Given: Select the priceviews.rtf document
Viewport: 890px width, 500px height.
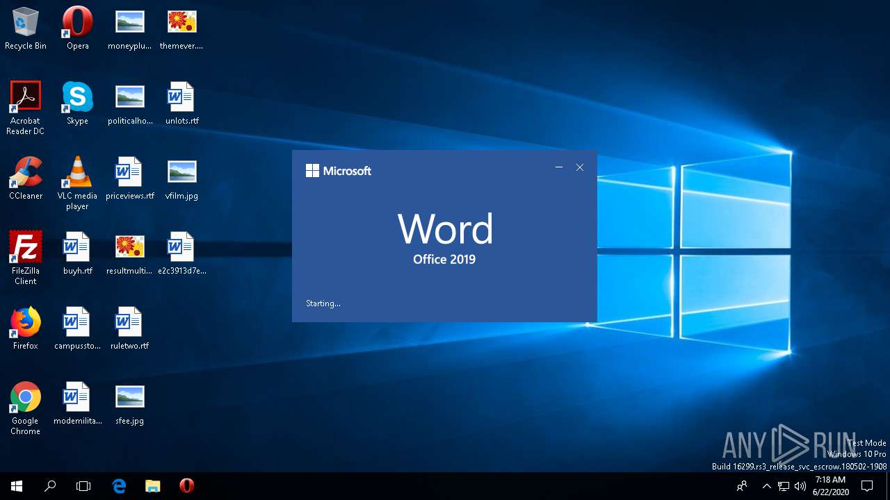Looking at the screenshot, I should [130, 178].
